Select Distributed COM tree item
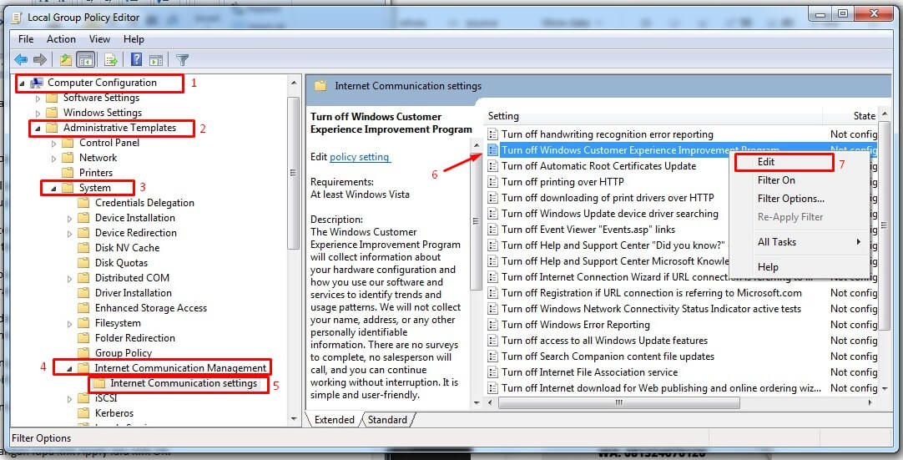Viewport: 903px width, 460px height. point(132,278)
